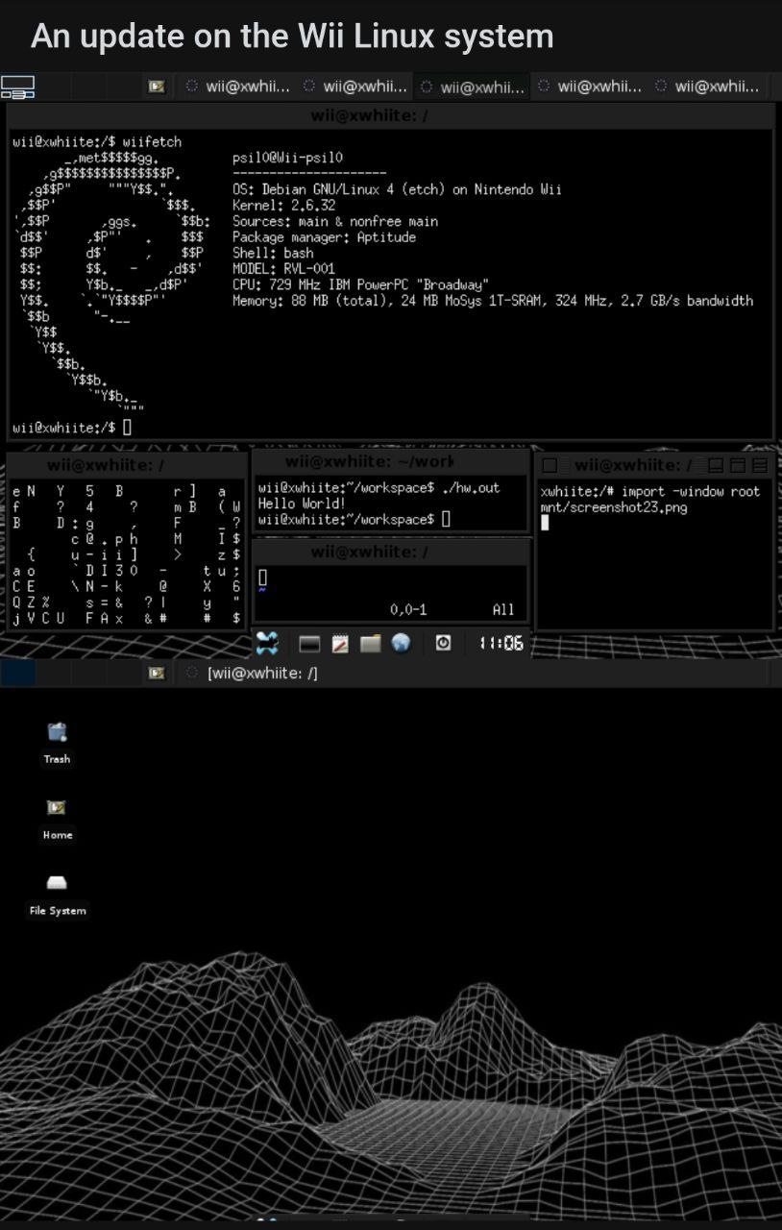Click the 'Sources: main & nonfree main' line
The height and width of the screenshot is (1230, 782).
pyautogui.click(x=335, y=221)
